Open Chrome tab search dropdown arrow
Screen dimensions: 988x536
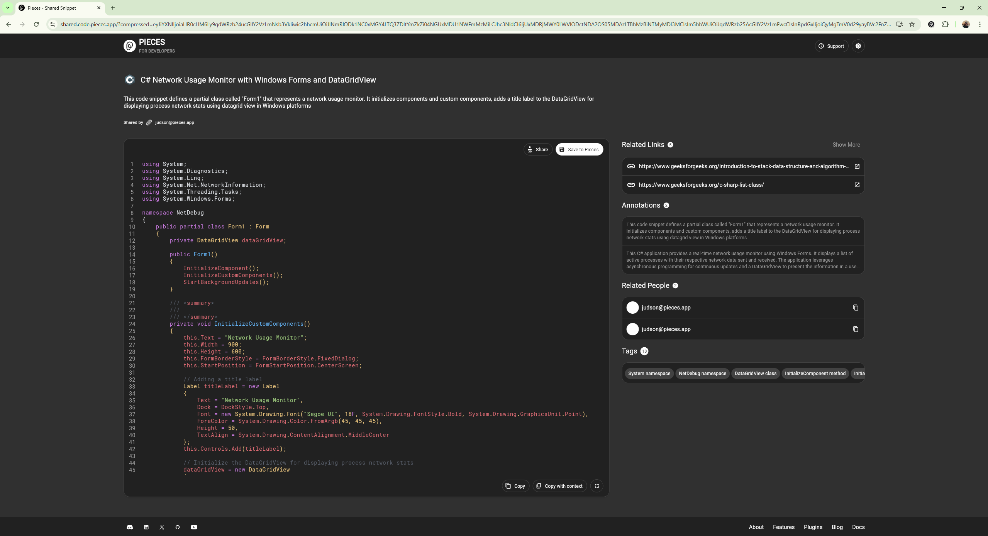(7, 8)
